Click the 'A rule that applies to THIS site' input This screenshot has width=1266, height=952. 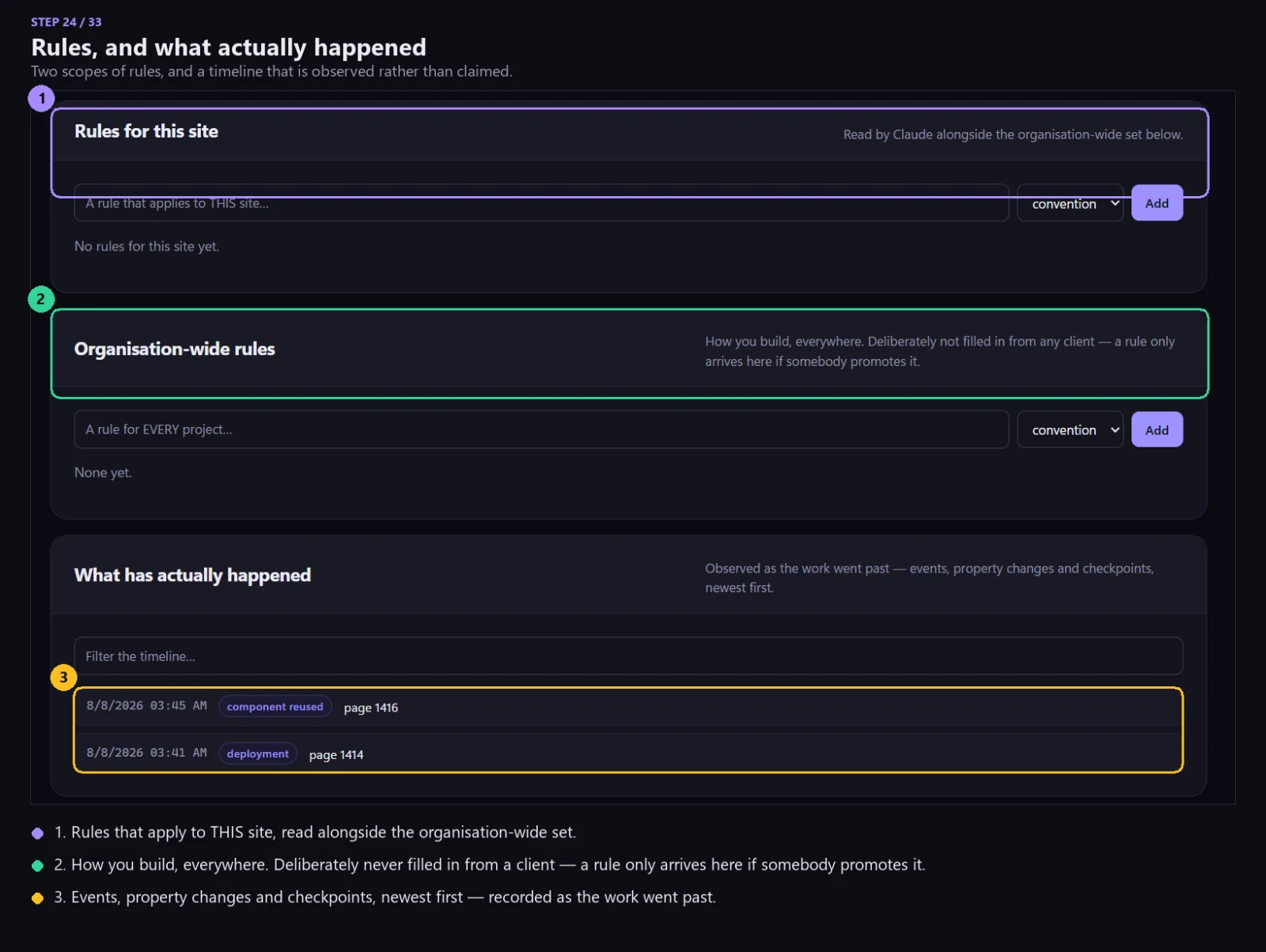(x=541, y=203)
